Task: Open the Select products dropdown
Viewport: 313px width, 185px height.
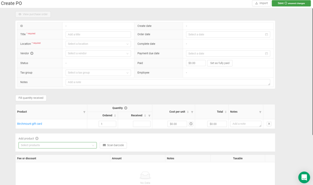Action: coord(57,146)
